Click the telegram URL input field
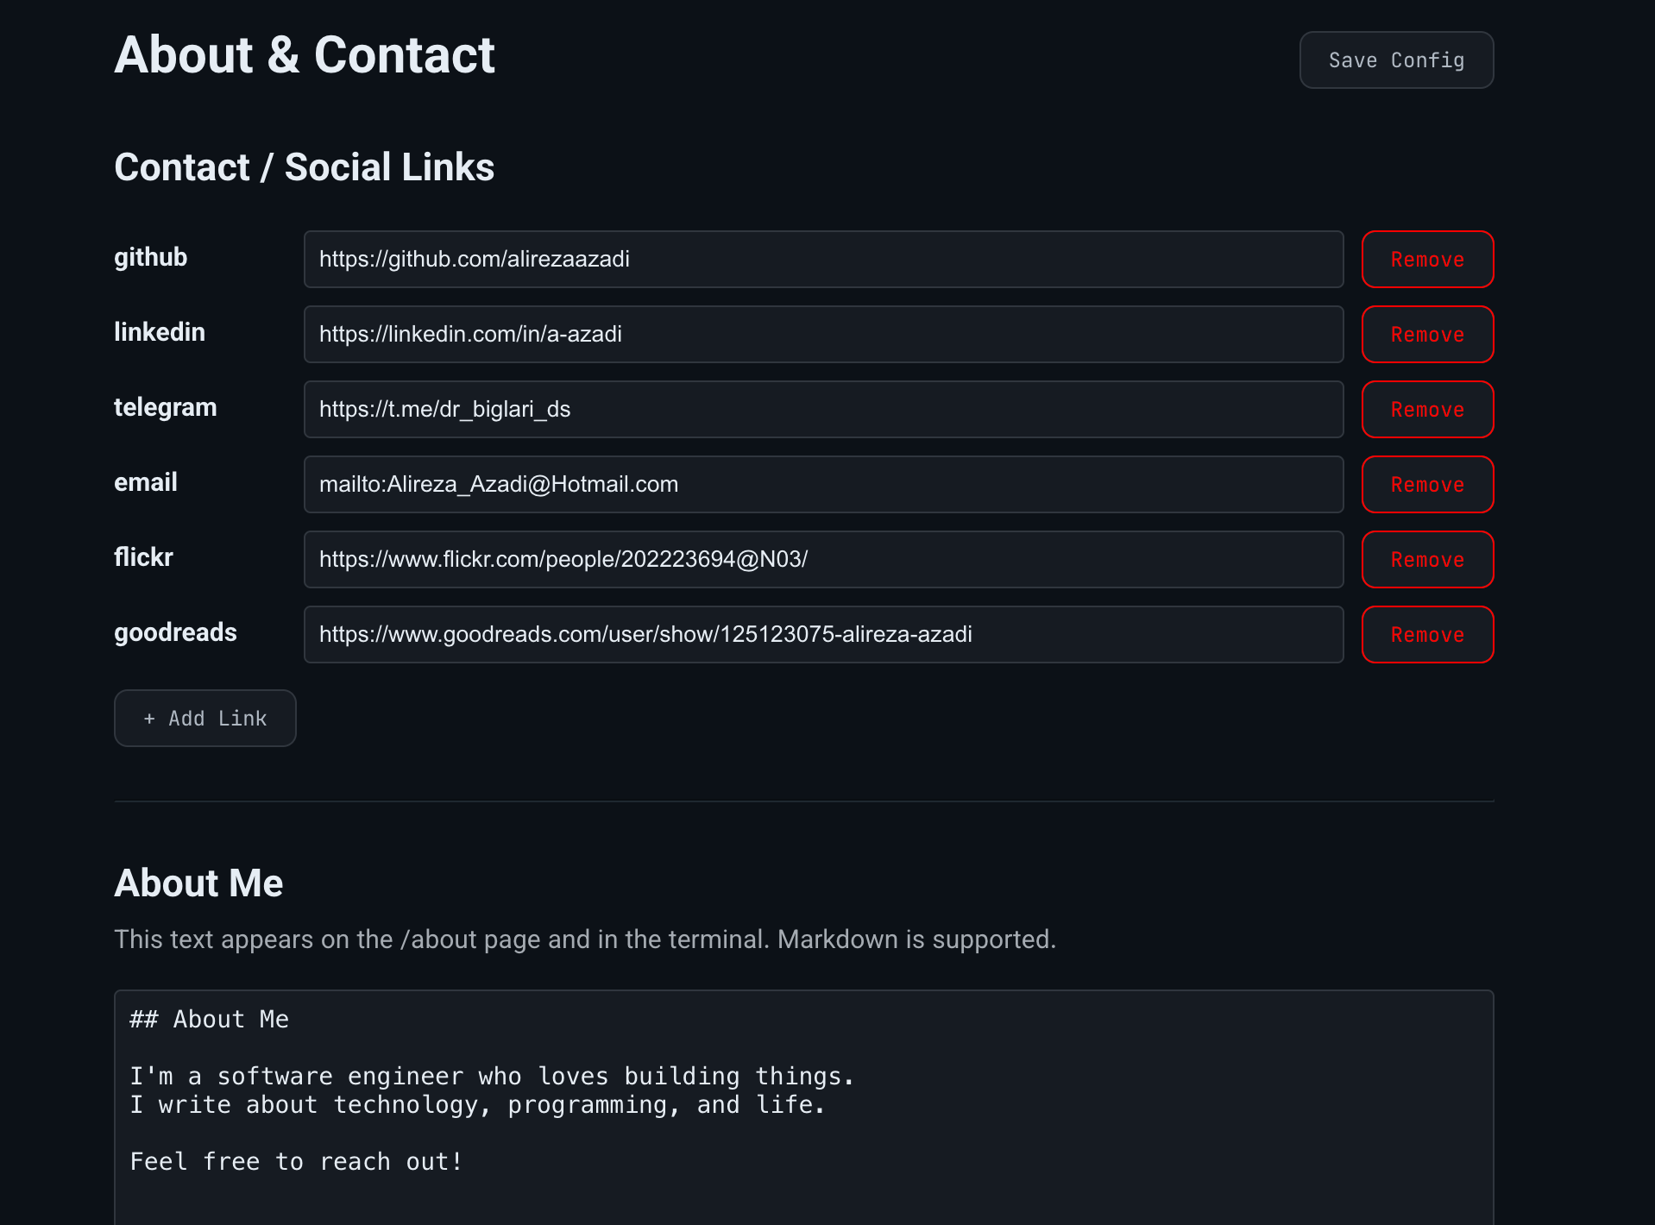 (822, 409)
